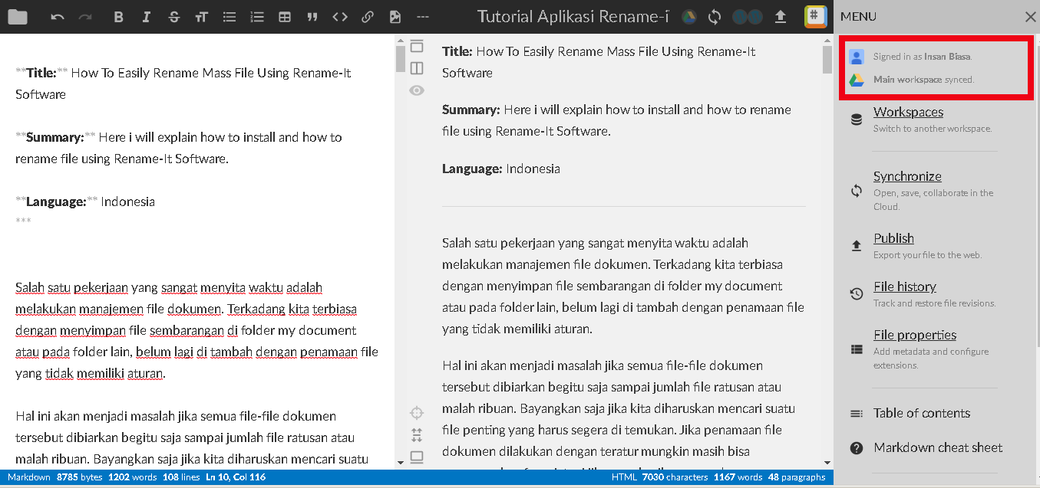Click the Google Drive sync location icon

point(689,17)
